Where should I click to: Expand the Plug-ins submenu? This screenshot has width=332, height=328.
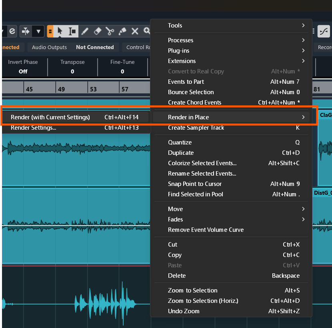coord(231,51)
